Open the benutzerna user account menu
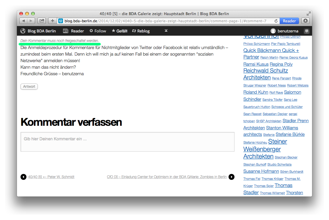 coord(284,31)
